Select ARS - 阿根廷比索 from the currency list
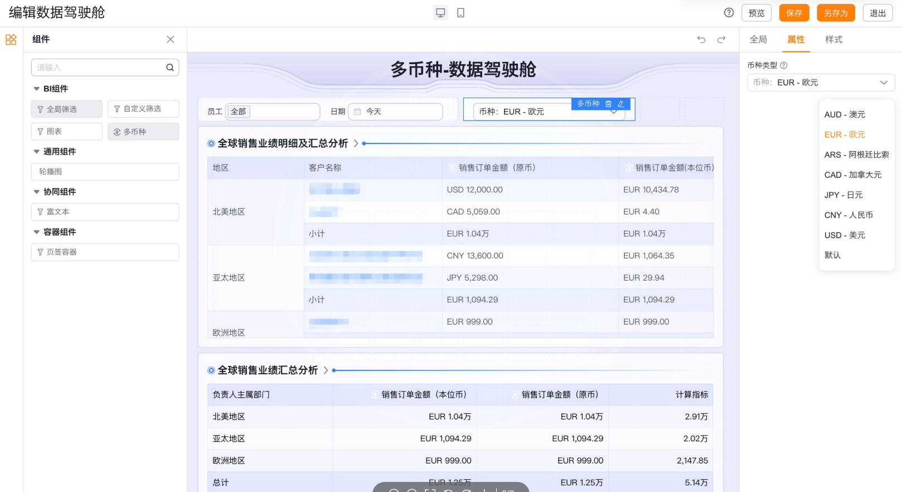Screen dimensions: 902x492 tap(857, 155)
